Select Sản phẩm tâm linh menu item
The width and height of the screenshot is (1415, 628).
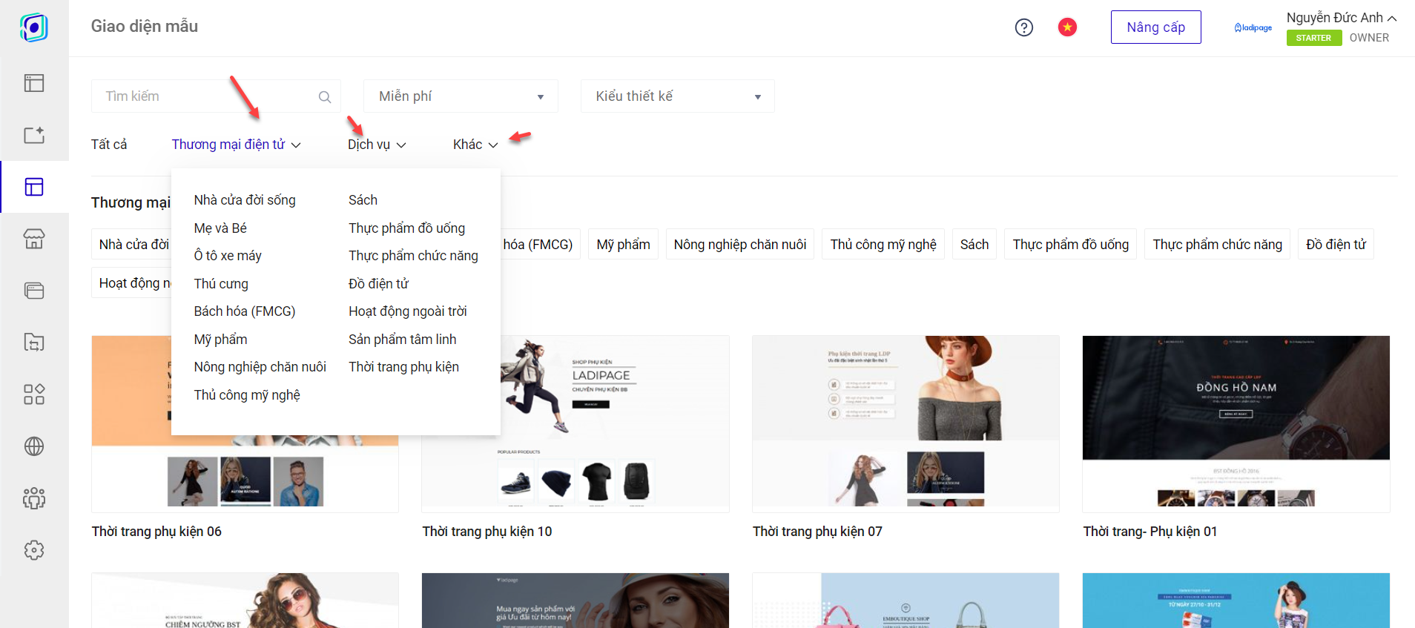point(402,340)
